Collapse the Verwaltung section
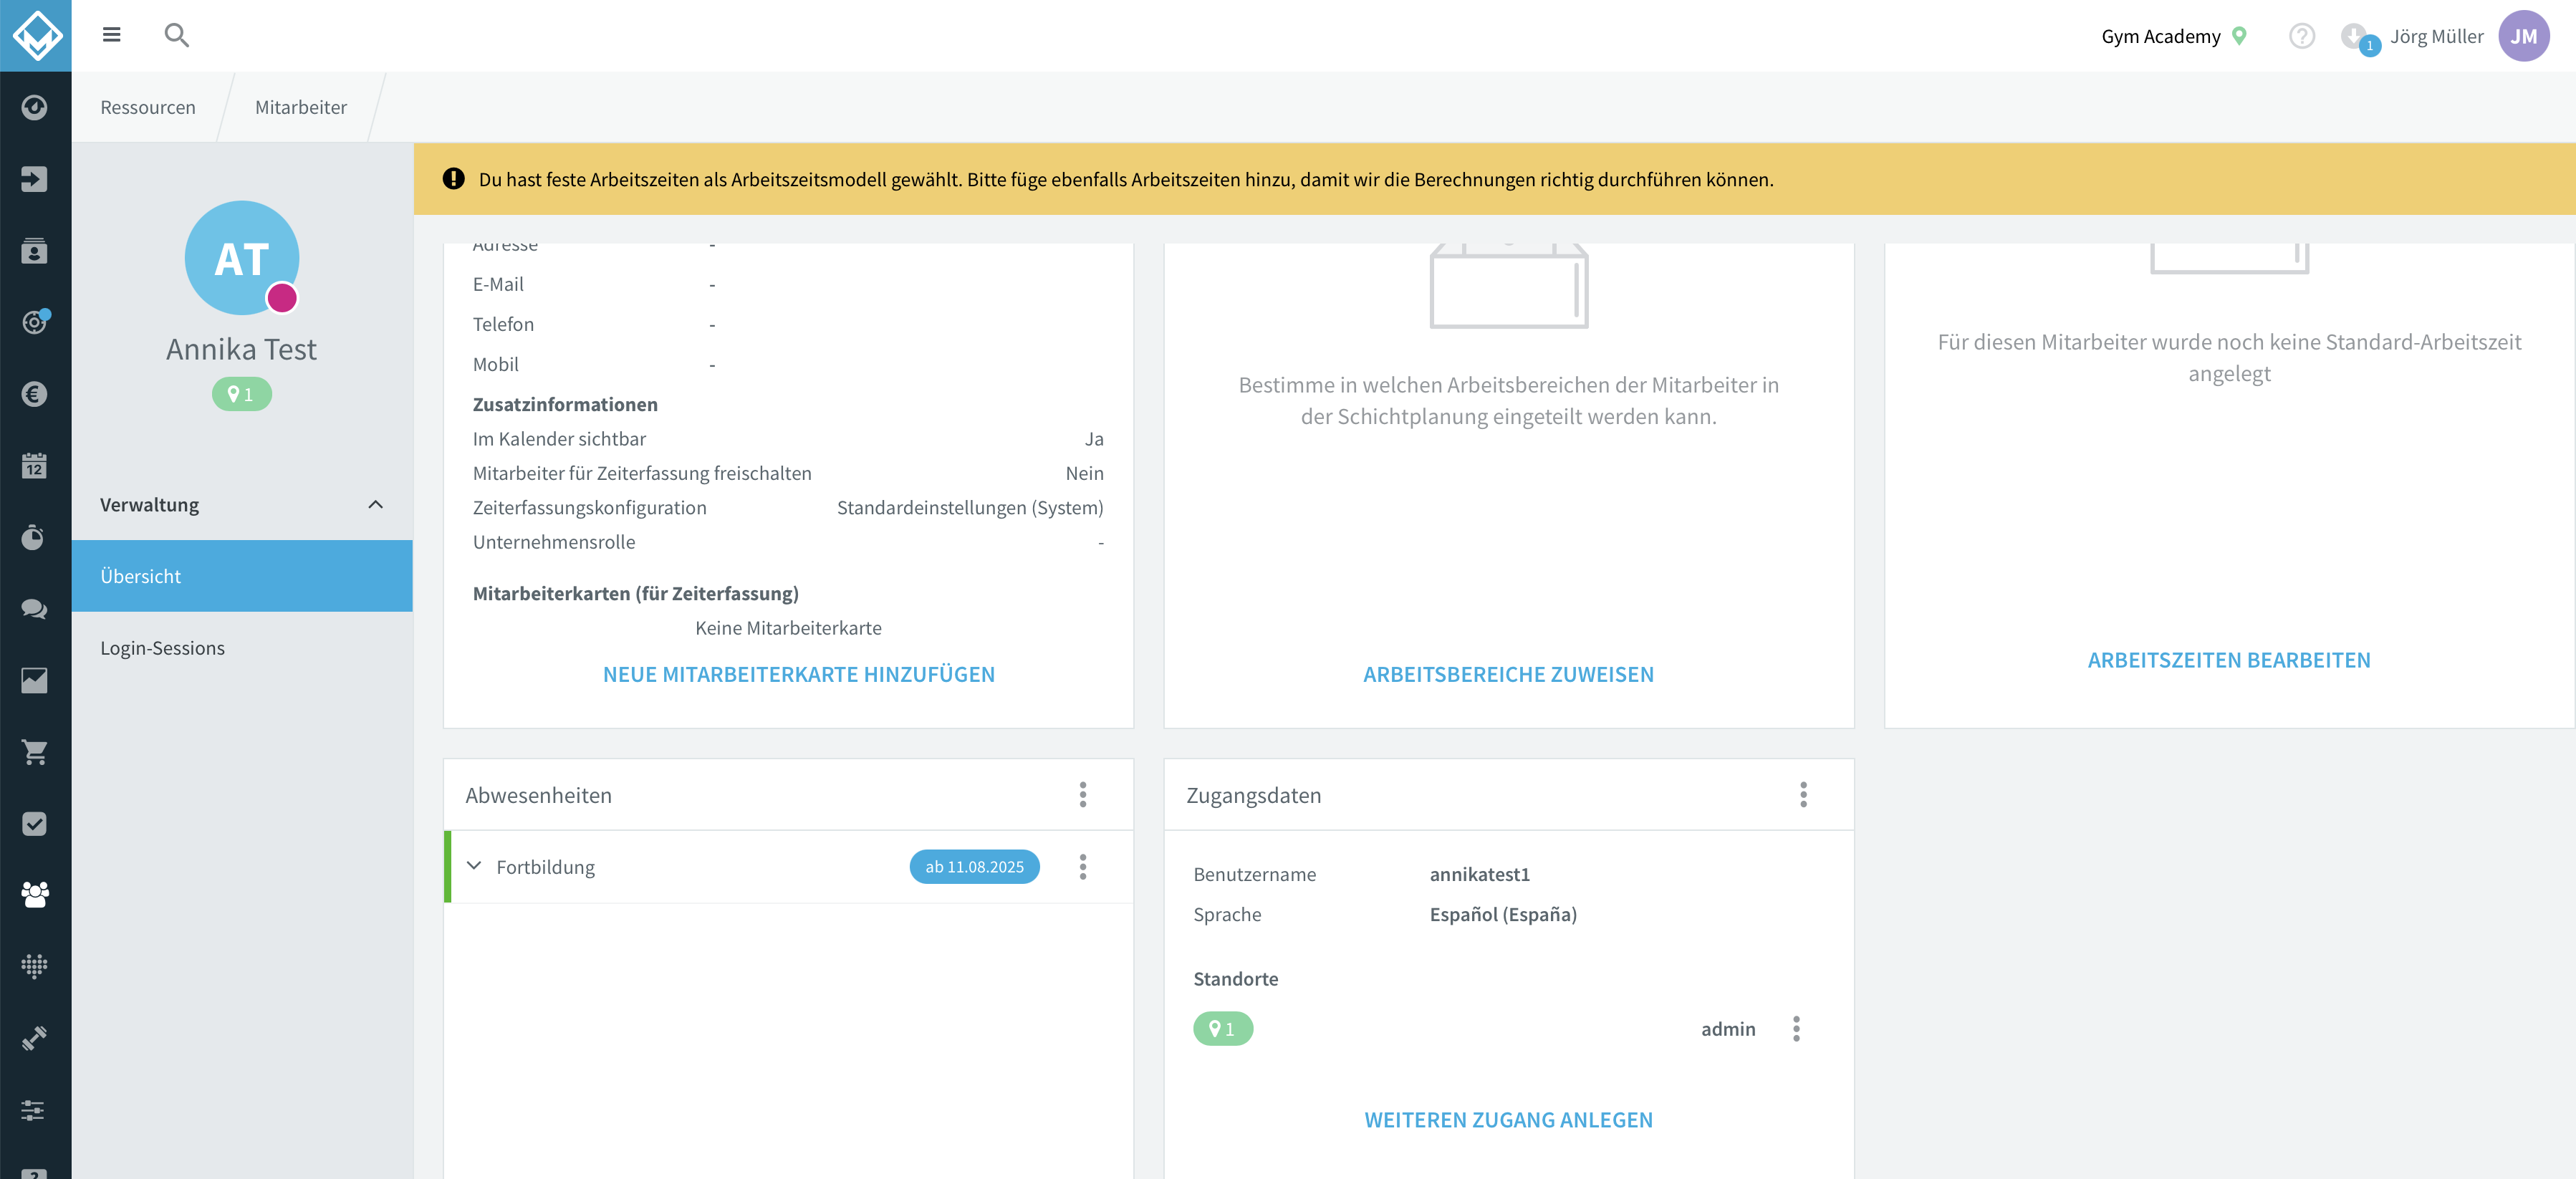Viewport: 2576px width, 1179px height. (375, 505)
